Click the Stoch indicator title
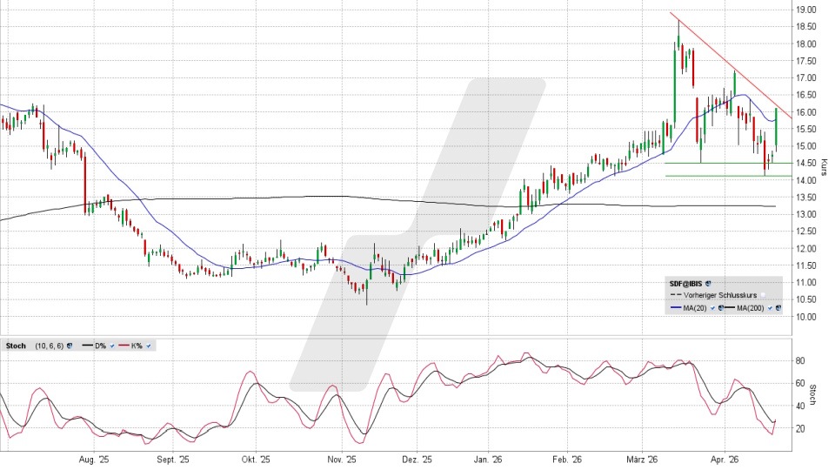 click(x=16, y=346)
